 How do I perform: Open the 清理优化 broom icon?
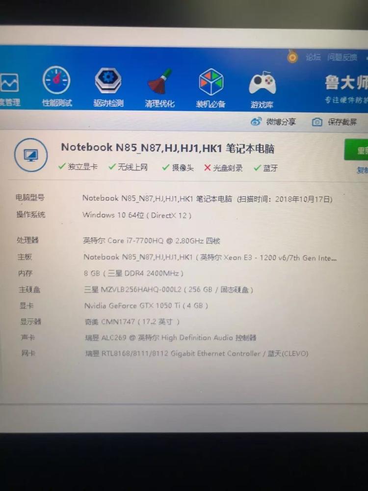pyautogui.click(x=160, y=82)
